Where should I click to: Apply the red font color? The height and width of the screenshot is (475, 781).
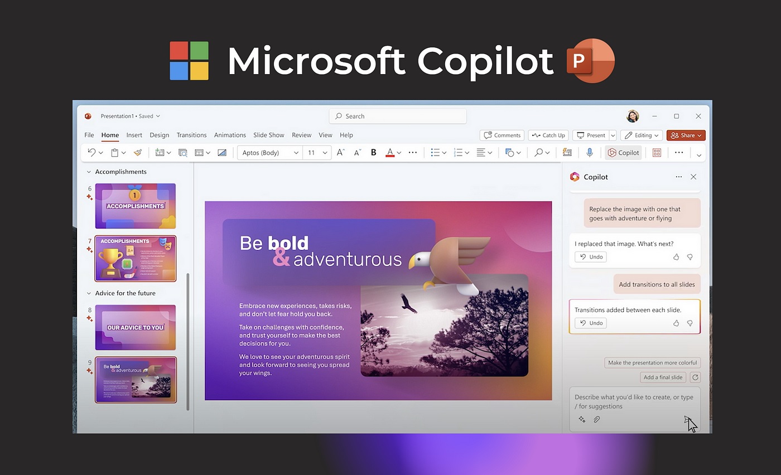click(x=390, y=152)
